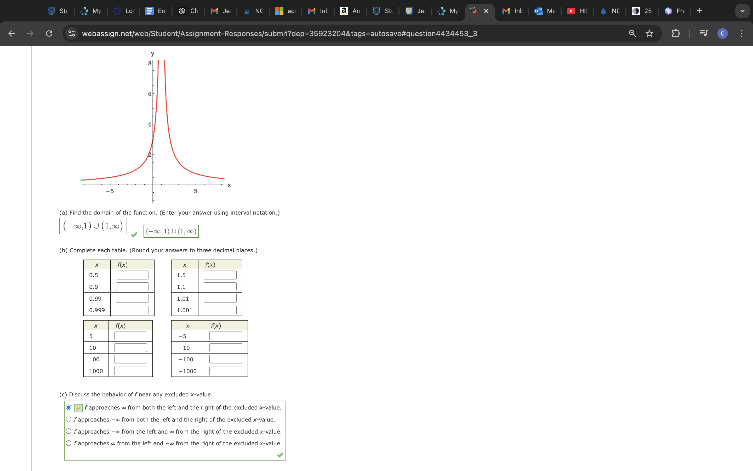
Task: Open the zoom magnifier icon
Action: (632, 33)
